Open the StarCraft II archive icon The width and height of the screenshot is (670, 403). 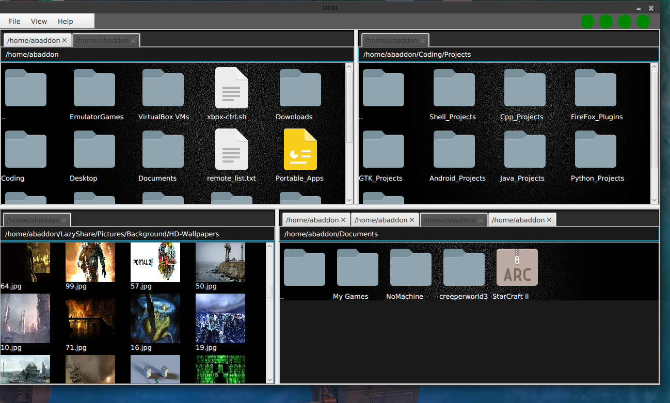pyautogui.click(x=517, y=268)
